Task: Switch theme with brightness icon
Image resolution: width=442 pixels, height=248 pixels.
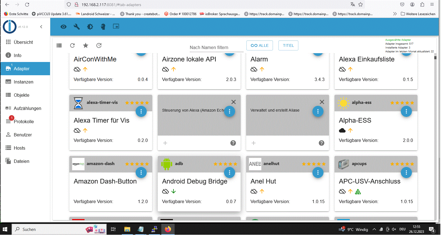Action: (90, 27)
